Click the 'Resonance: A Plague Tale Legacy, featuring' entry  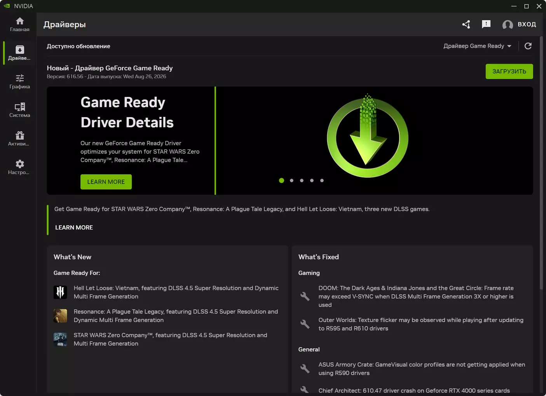point(176,316)
